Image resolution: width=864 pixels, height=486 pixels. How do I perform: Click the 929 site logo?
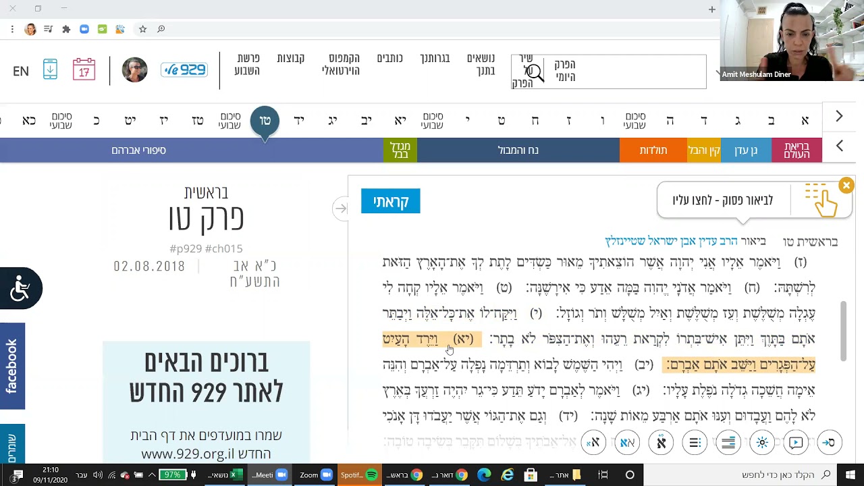click(184, 70)
